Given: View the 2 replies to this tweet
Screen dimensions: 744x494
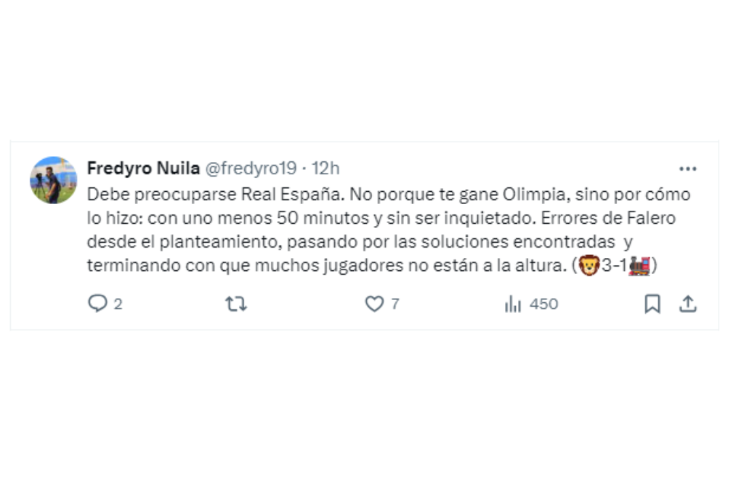Looking at the screenshot, I should pos(109,305).
